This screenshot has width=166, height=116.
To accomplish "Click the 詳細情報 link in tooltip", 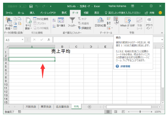I will coord(125,66).
